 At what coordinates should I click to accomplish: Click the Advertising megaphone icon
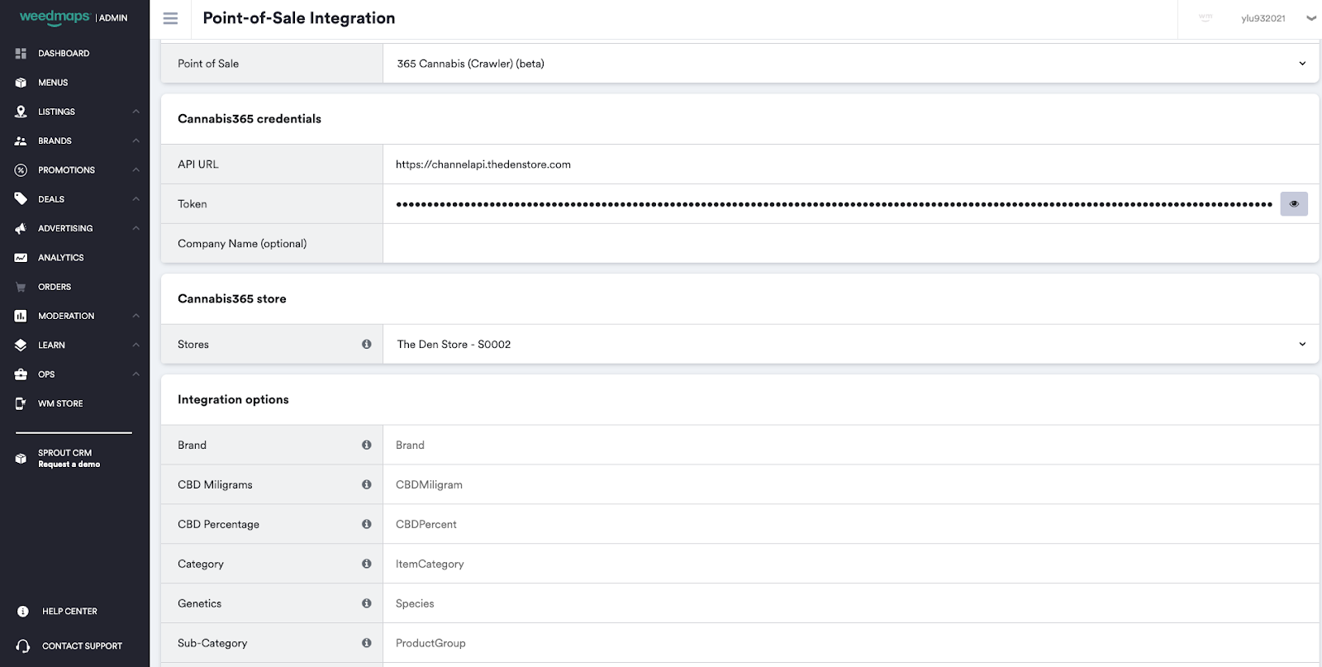[20, 228]
